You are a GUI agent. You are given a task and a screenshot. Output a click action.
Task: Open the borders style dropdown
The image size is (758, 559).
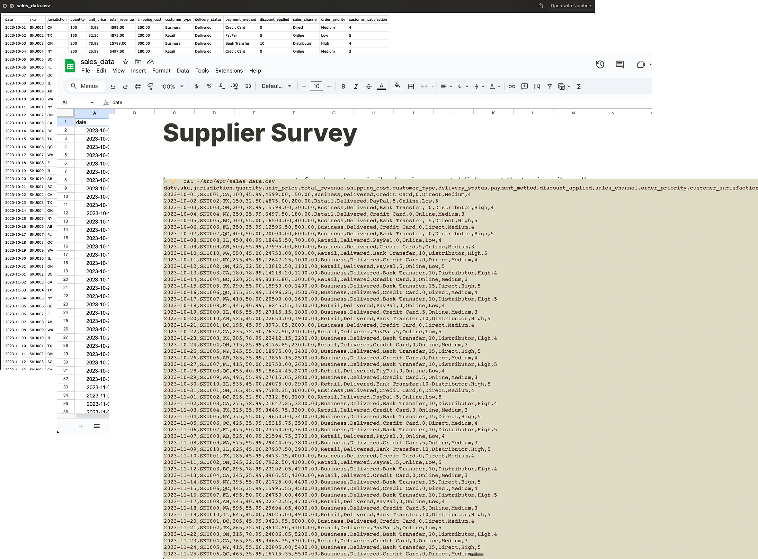[411, 86]
